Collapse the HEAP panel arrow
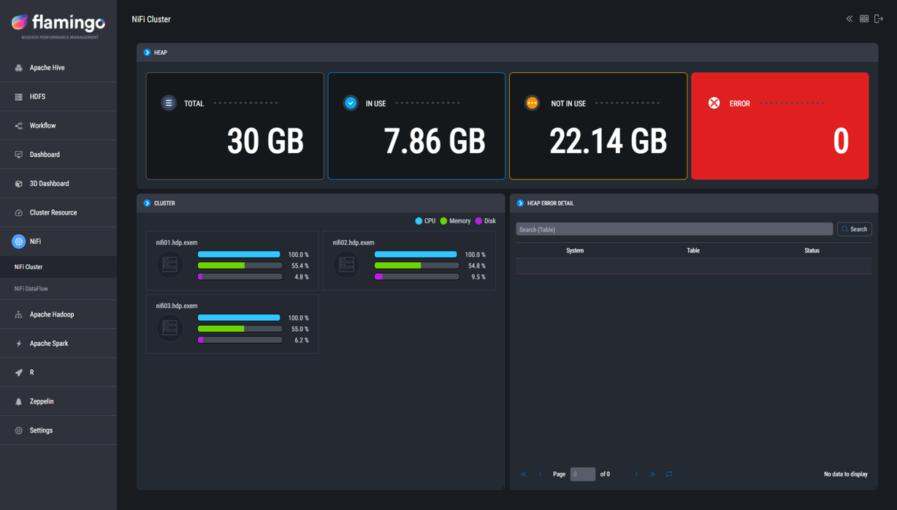The height and width of the screenshot is (510, 897). 147,53
